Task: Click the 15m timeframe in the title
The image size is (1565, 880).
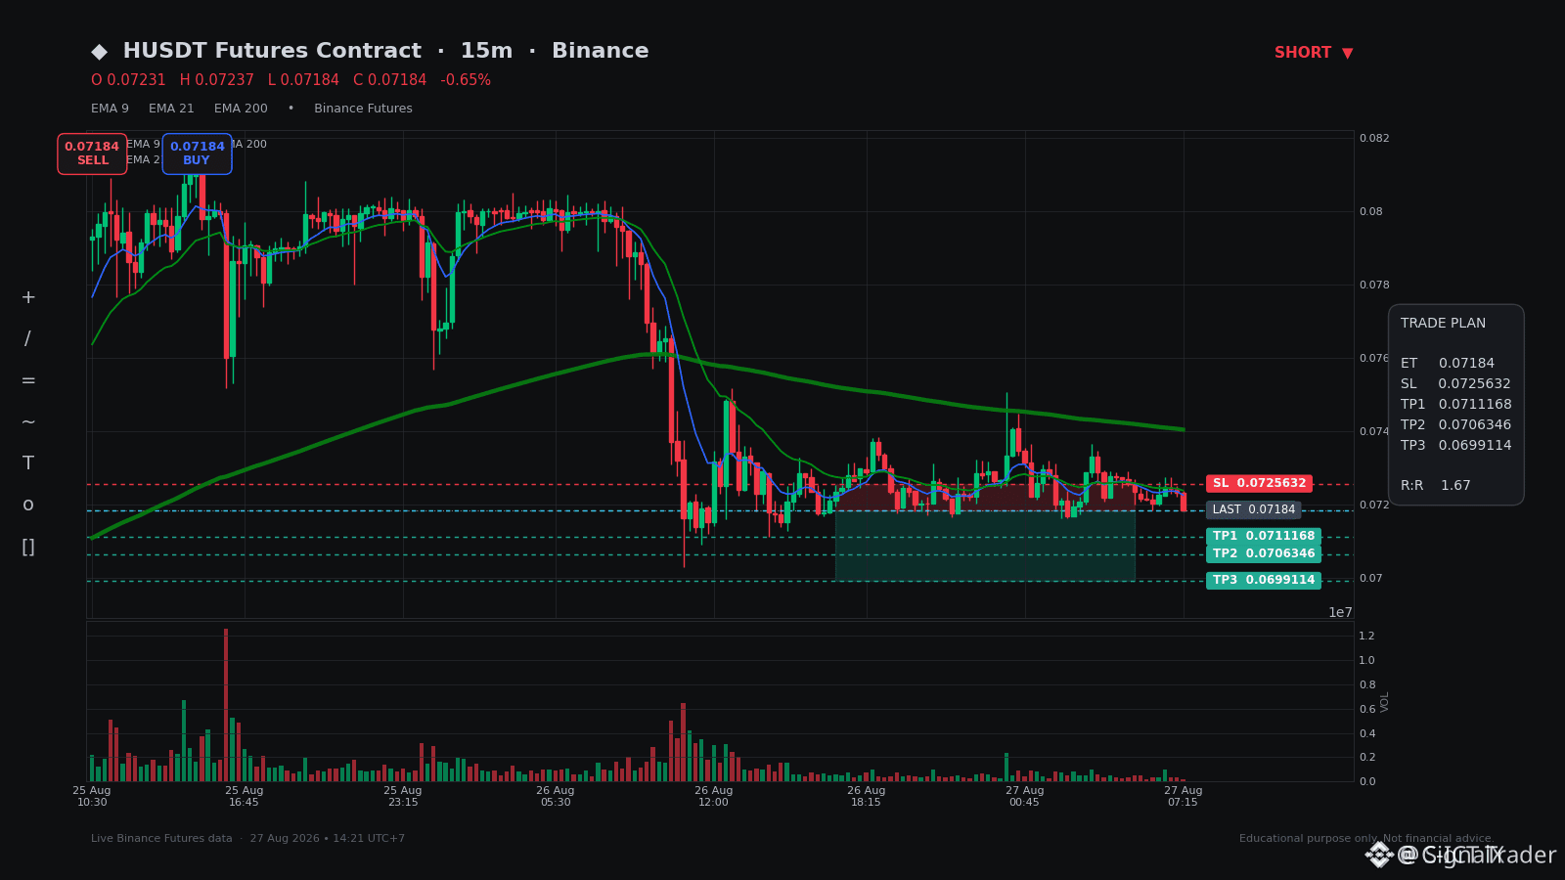Action: [486, 52]
